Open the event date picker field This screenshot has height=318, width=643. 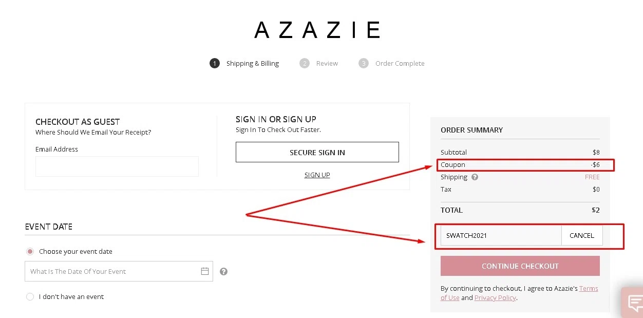(x=113, y=271)
